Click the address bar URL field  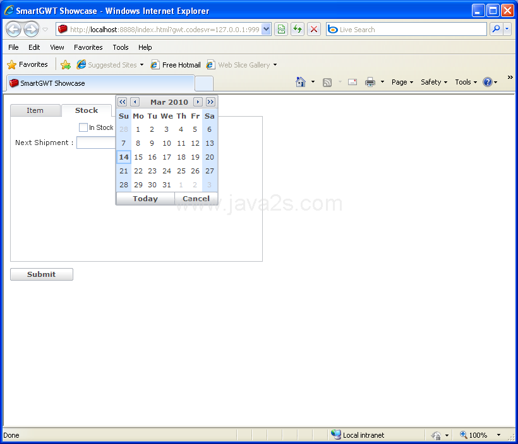[159, 30]
